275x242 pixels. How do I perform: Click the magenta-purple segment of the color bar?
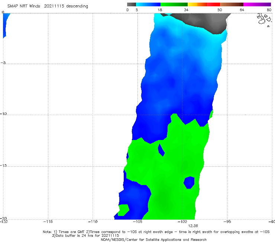click(x=257, y=4)
